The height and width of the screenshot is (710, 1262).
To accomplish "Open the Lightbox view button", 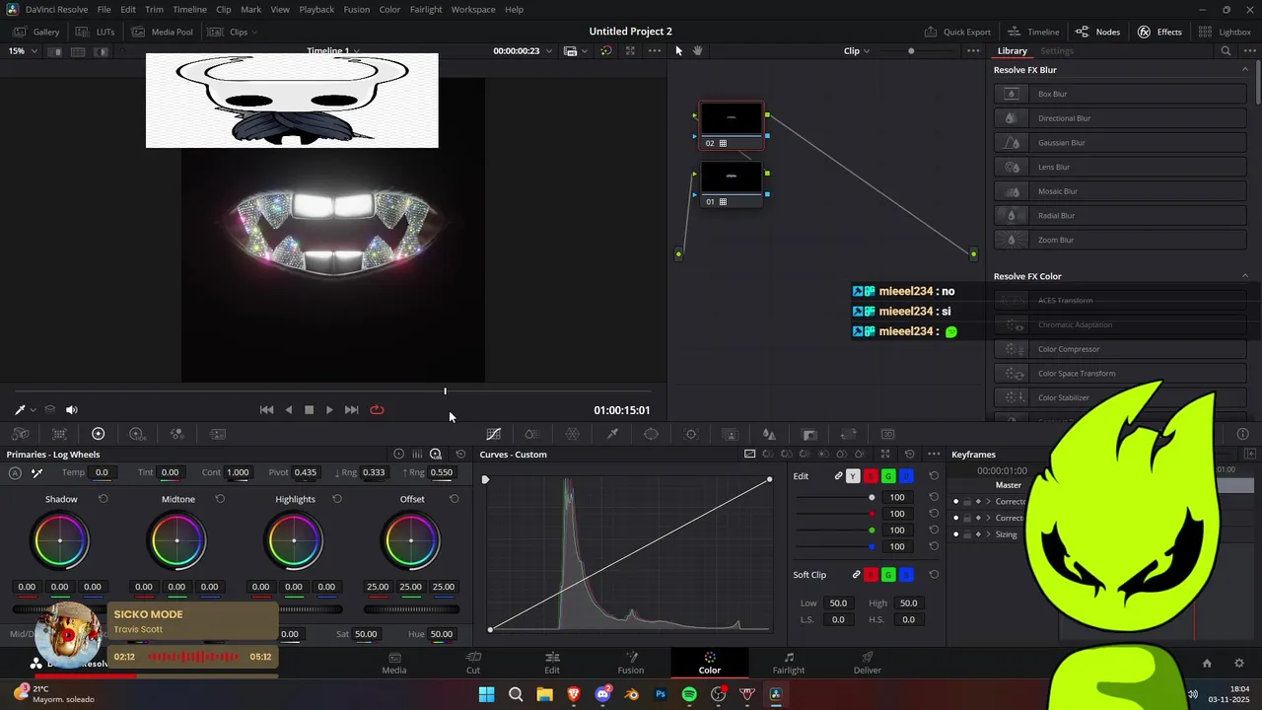I will point(1225,32).
